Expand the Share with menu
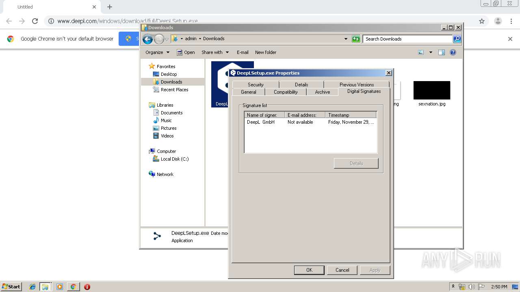The width and height of the screenshot is (520, 292). (x=215, y=52)
